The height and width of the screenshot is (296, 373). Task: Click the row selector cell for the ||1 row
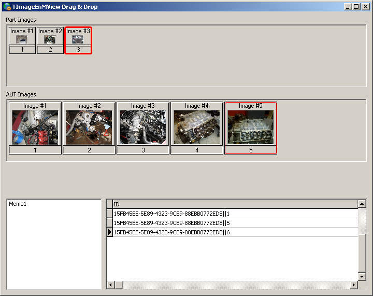tap(109, 214)
